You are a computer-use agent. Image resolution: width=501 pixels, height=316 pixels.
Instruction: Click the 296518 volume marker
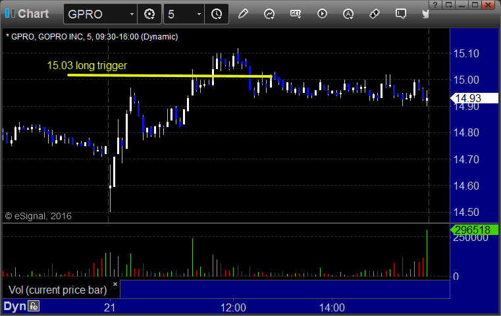click(474, 230)
